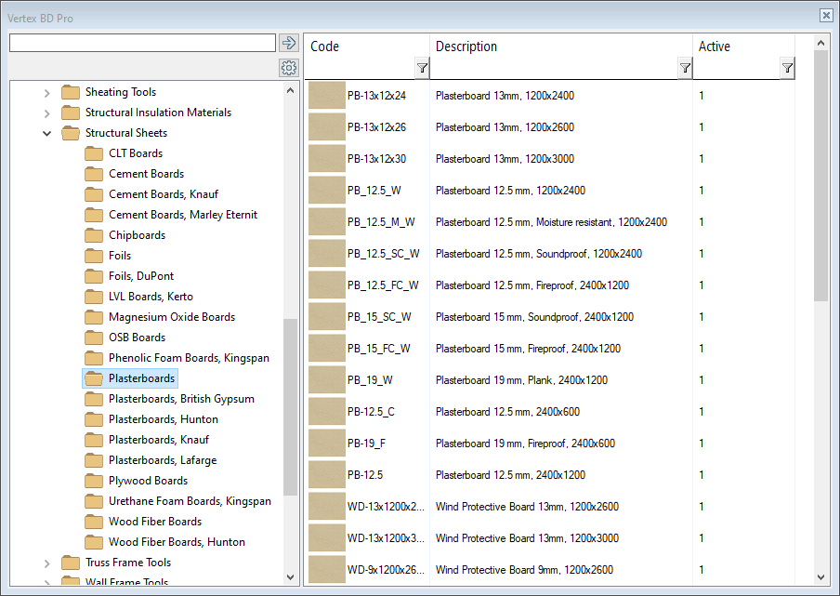The image size is (840, 596).
Task: Open the settings gear icon
Action: click(288, 68)
